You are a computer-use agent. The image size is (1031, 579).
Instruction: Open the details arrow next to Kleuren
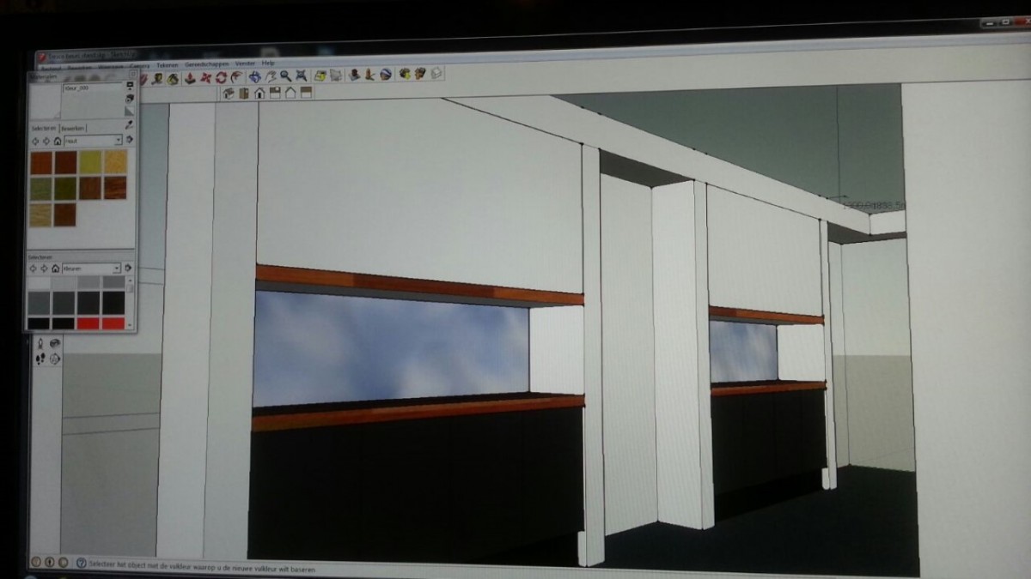128,268
